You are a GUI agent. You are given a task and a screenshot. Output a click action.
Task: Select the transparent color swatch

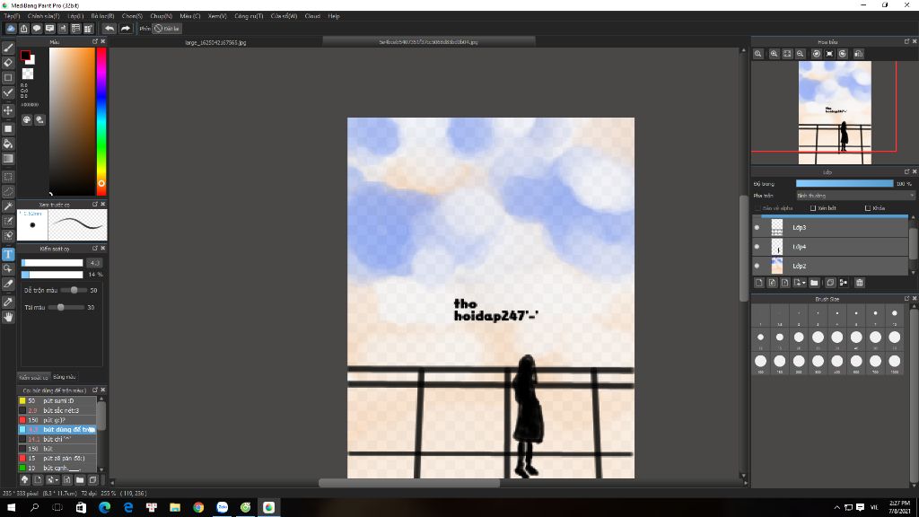pos(28,74)
